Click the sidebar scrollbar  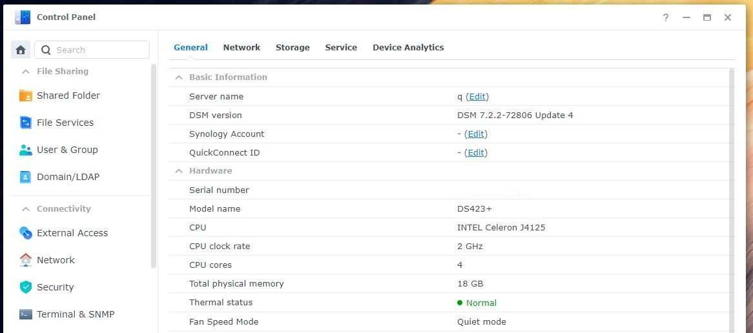click(154, 166)
